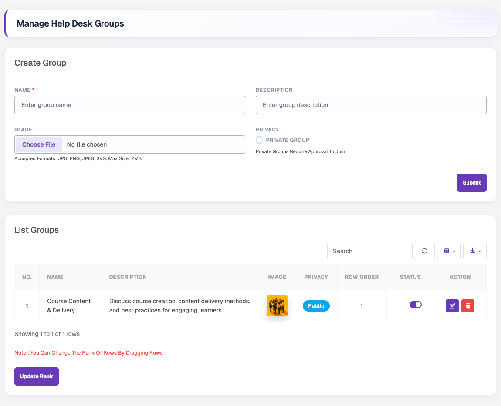Toggle status switch for Course Content group
This screenshot has width=501, height=406.
coord(415,305)
